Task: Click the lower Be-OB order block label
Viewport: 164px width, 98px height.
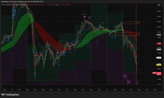Action: [138, 34]
